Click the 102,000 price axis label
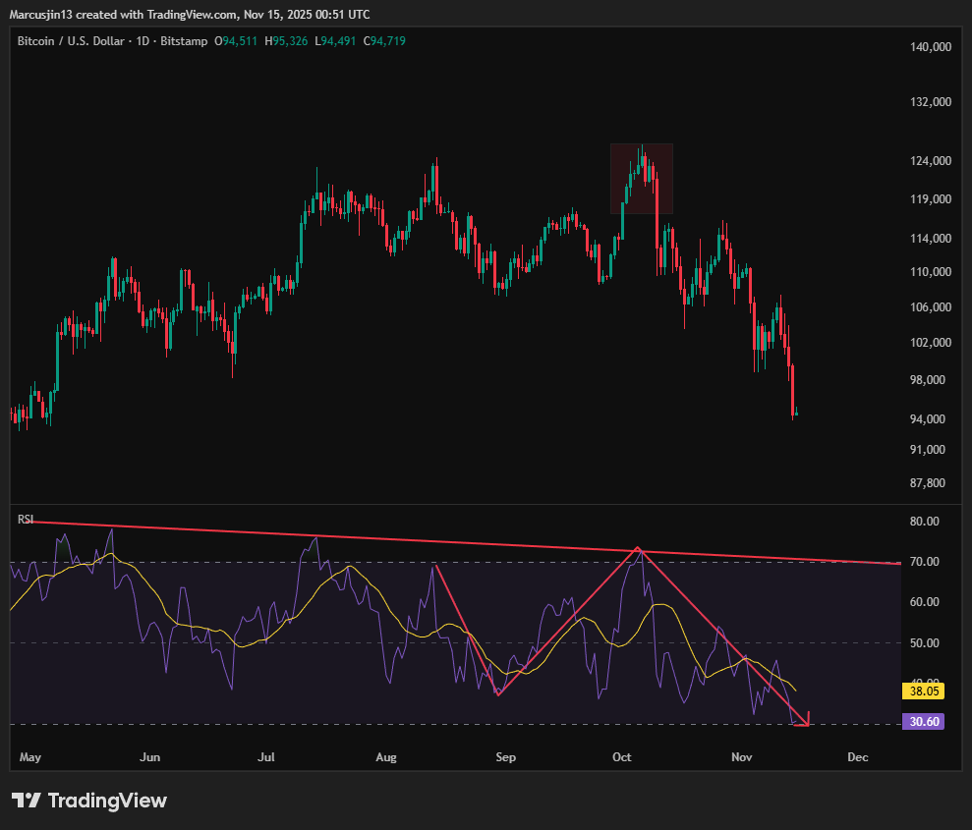972x830 pixels. 931,343
